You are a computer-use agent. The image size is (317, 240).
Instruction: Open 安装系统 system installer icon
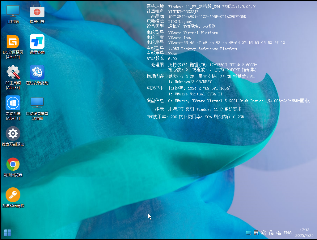13,108
